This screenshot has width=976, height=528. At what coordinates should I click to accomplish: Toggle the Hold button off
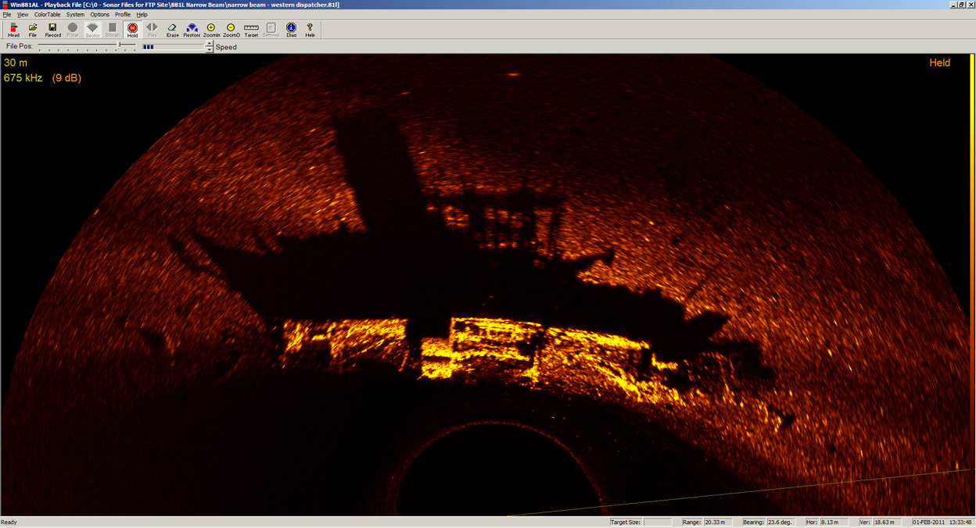(x=133, y=29)
